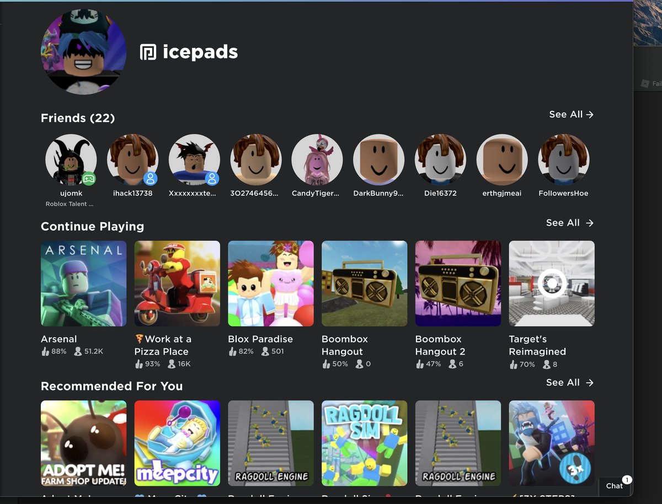
Task: Click the green in-game status icon on ujomk
Action: pos(89,178)
